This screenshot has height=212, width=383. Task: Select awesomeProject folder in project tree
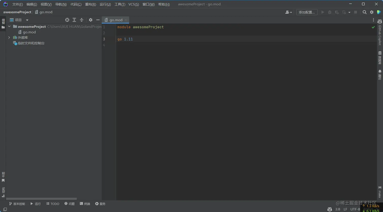(x=32, y=27)
